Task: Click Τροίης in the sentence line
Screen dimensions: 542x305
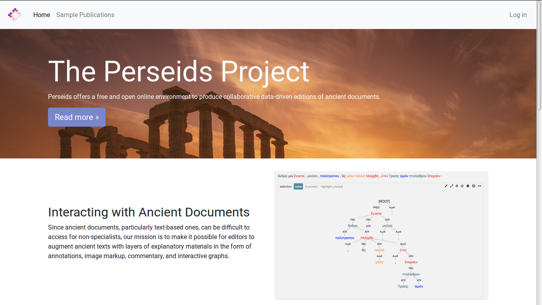Action: [x=394, y=176]
